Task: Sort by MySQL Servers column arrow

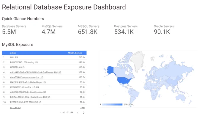Action: coord(84,53)
